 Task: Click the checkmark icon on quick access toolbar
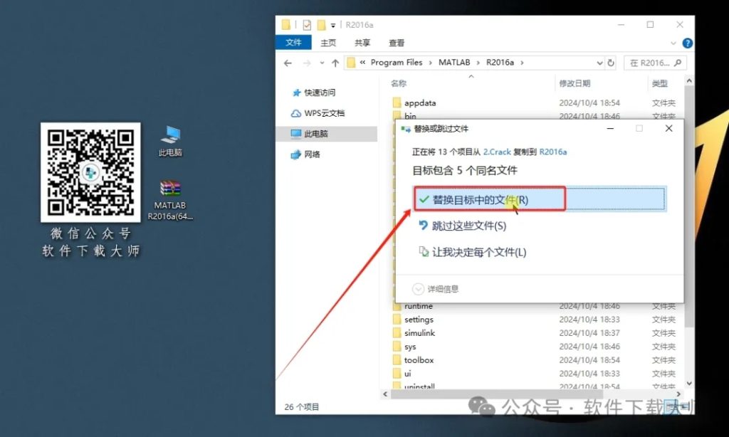(308, 24)
